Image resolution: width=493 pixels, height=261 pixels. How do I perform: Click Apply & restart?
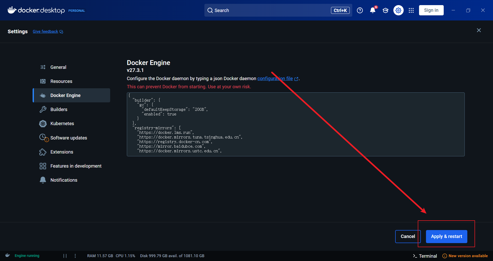pyautogui.click(x=447, y=236)
